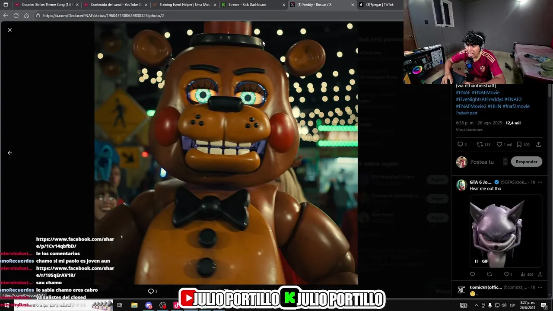Like the post showing 1 mil likes

point(499,145)
